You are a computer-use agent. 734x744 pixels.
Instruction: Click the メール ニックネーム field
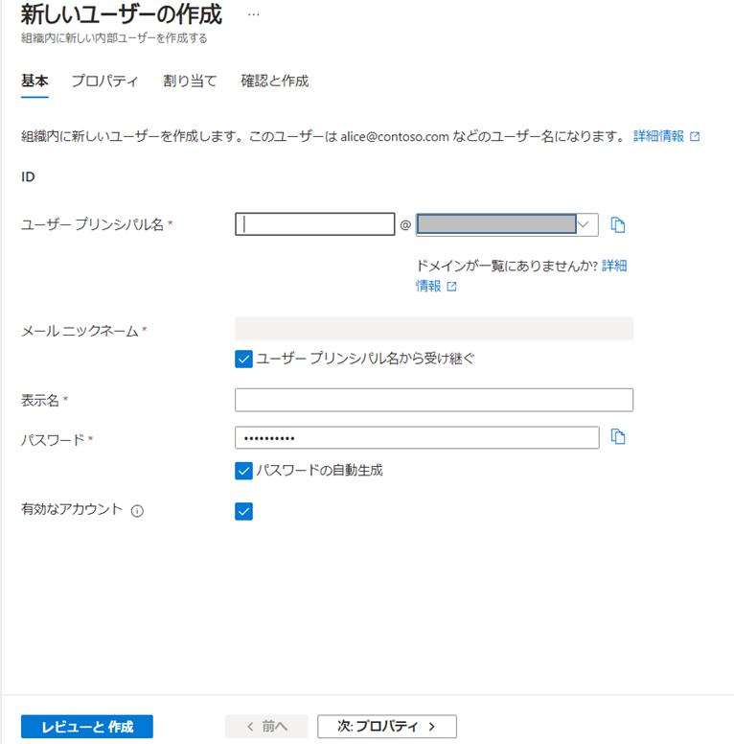[434, 329]
